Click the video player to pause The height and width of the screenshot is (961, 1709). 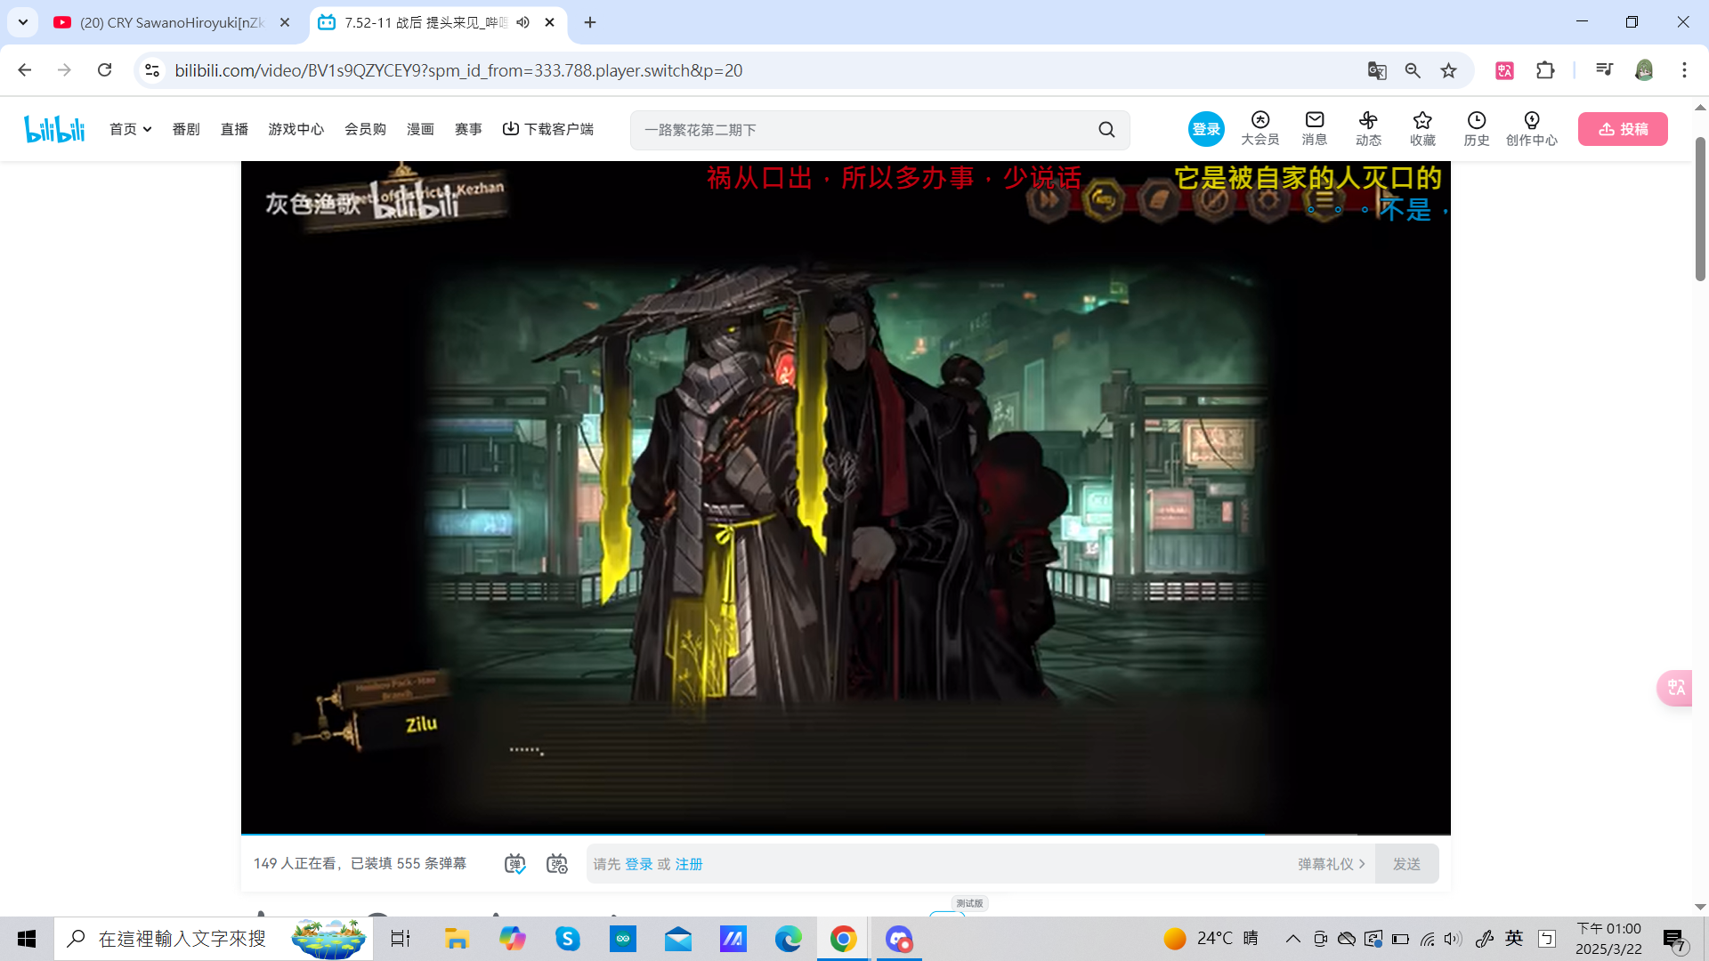pos(846,497)
